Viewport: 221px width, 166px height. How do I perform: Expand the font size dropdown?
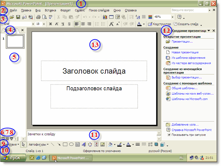[44, 24]
